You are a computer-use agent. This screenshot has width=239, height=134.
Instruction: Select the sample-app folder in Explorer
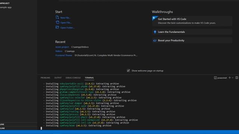6,7
